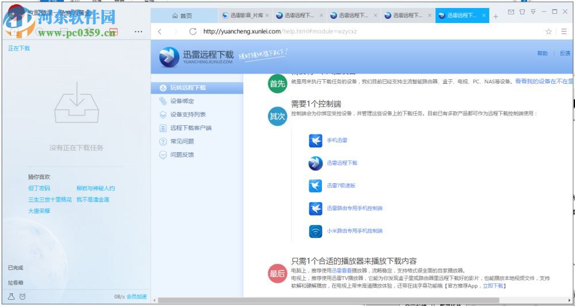Click the red 最后 step badge

pyautogui.click(x=277, y=273)
